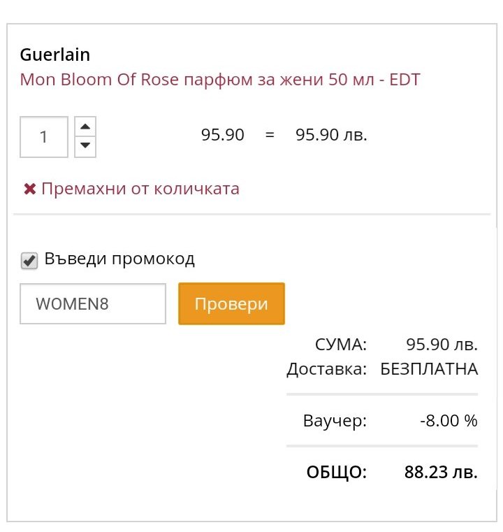Click the unit price 95.90
This screenshot has width=503, height=532.
(222, 135)
